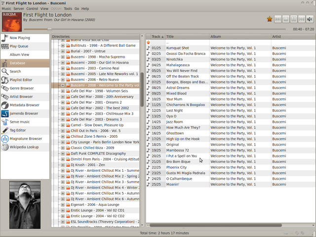
Task: Expand Chillout Zone 5 Remix - 2005
Action: pos(63,136)
